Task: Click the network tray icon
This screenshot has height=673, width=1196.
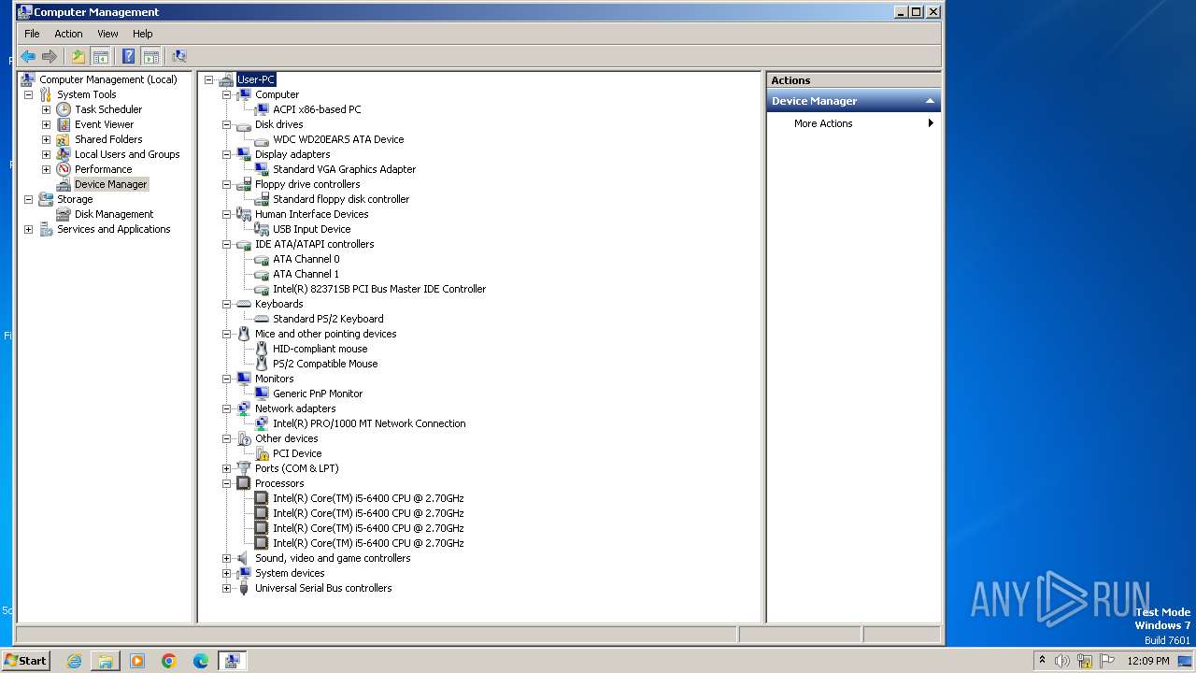Action: (1085, 661)
